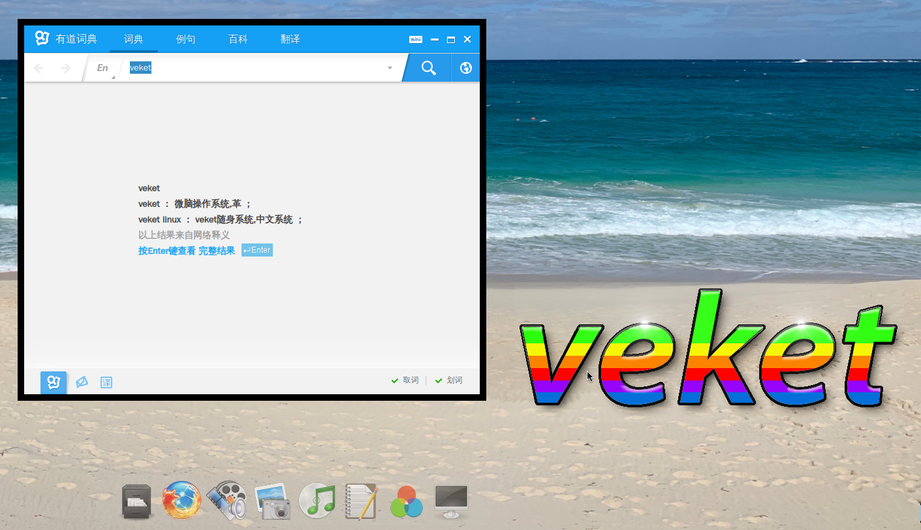Switch to the 翻译 tab
The width and height of the screenshot is (921, 530).
pyautogui.click(x=290, y=39)
